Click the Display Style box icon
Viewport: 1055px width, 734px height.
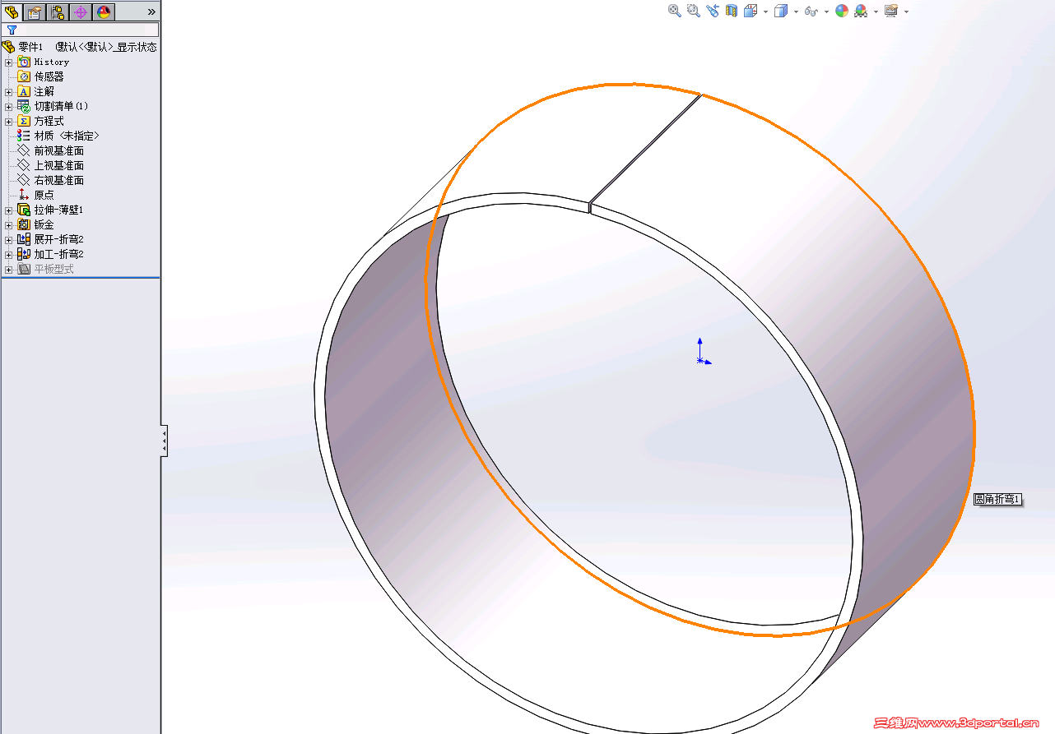click(x=781, y=11)
